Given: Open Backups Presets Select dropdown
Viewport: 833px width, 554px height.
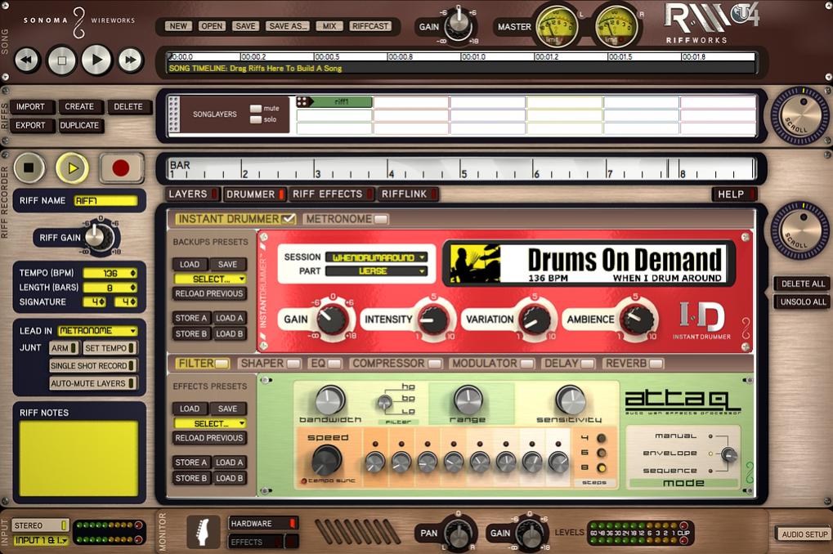Looking at the screenshot, I should tap(210, 279).
